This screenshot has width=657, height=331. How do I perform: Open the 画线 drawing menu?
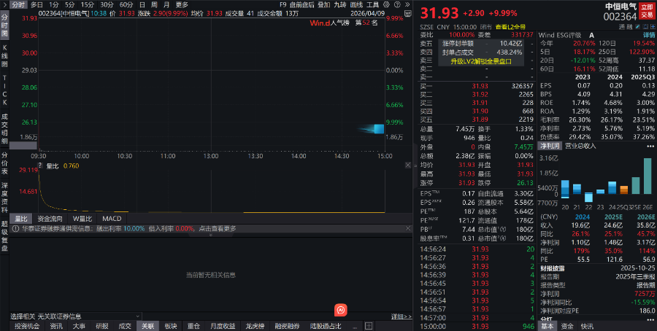[x=356, y=4]
